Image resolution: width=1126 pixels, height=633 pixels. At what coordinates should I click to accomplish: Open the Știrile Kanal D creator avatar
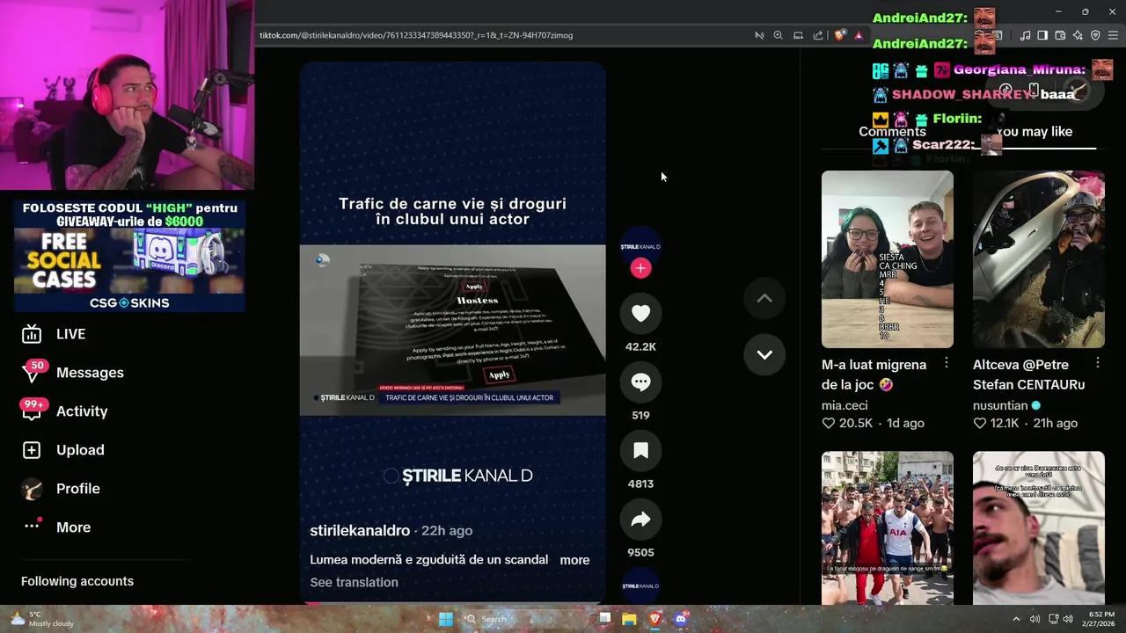click(x=640, y=247)
